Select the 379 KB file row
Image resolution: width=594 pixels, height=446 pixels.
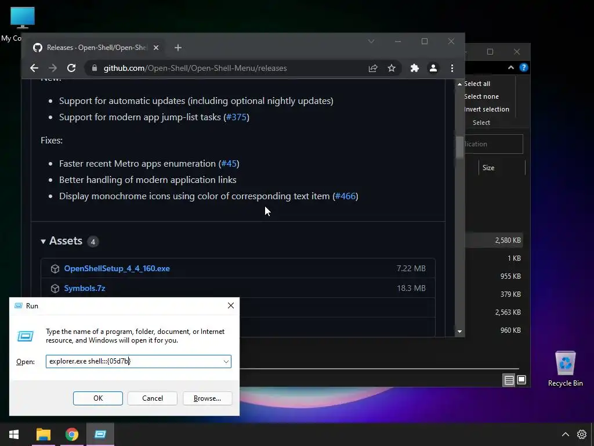(494, 294)
